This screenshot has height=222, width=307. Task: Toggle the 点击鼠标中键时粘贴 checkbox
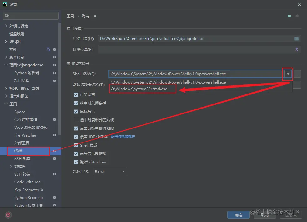[76, 128]
